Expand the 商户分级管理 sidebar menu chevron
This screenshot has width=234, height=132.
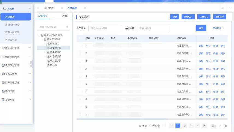(x=30, y=82)
